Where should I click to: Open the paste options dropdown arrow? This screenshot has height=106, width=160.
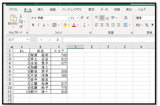point(13,27)
